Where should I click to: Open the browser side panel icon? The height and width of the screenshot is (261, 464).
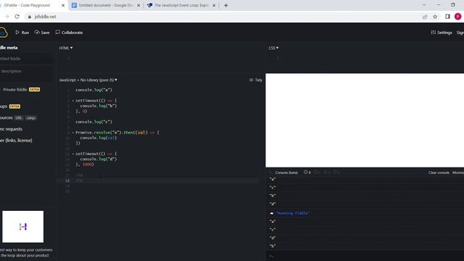447,17
